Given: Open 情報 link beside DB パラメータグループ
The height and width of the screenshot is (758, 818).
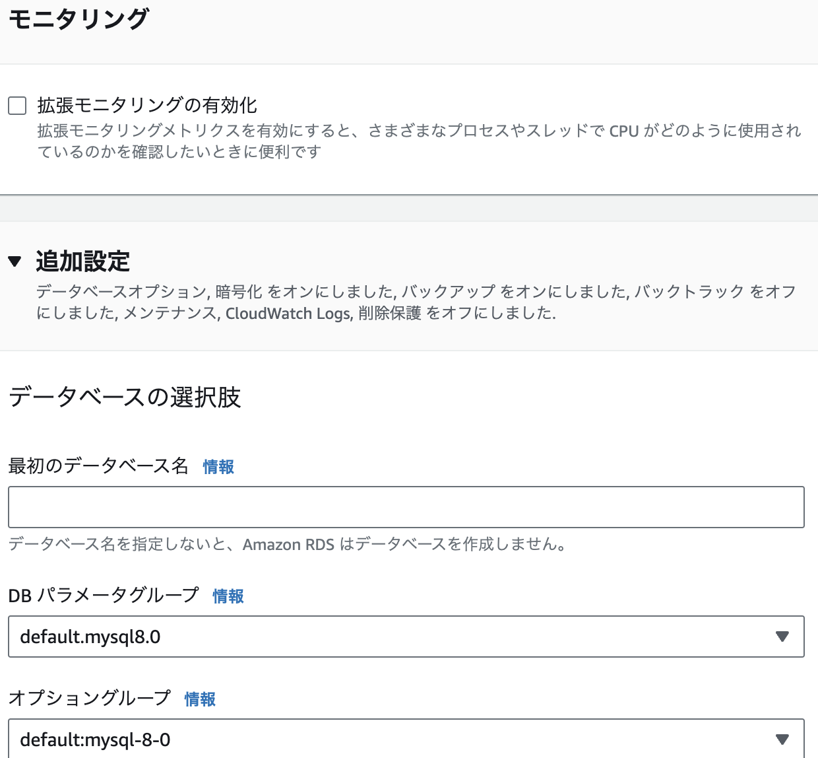Looking at the screenshot, I should tap(227, 596).
